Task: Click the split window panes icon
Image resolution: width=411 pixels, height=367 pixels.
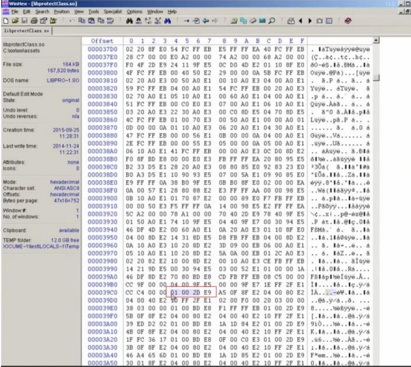Action: 329,21
